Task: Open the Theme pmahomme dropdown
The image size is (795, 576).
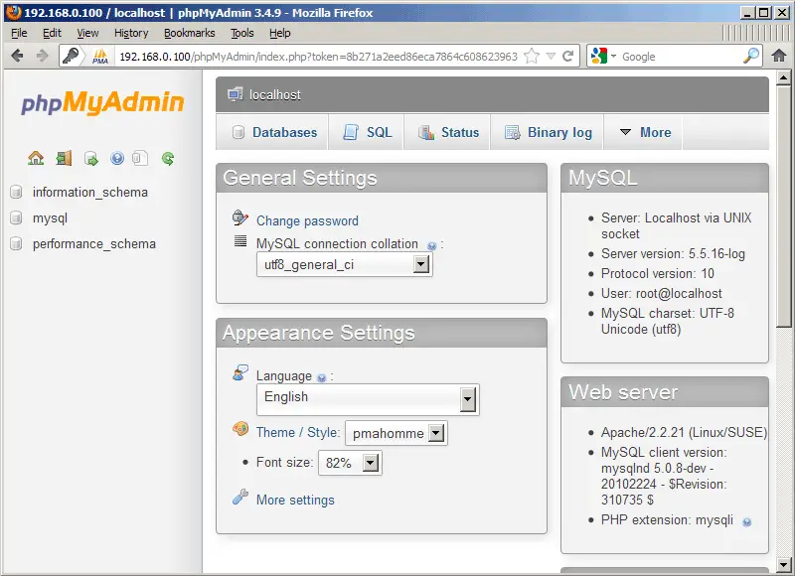Action: click(x=396, y=433)
